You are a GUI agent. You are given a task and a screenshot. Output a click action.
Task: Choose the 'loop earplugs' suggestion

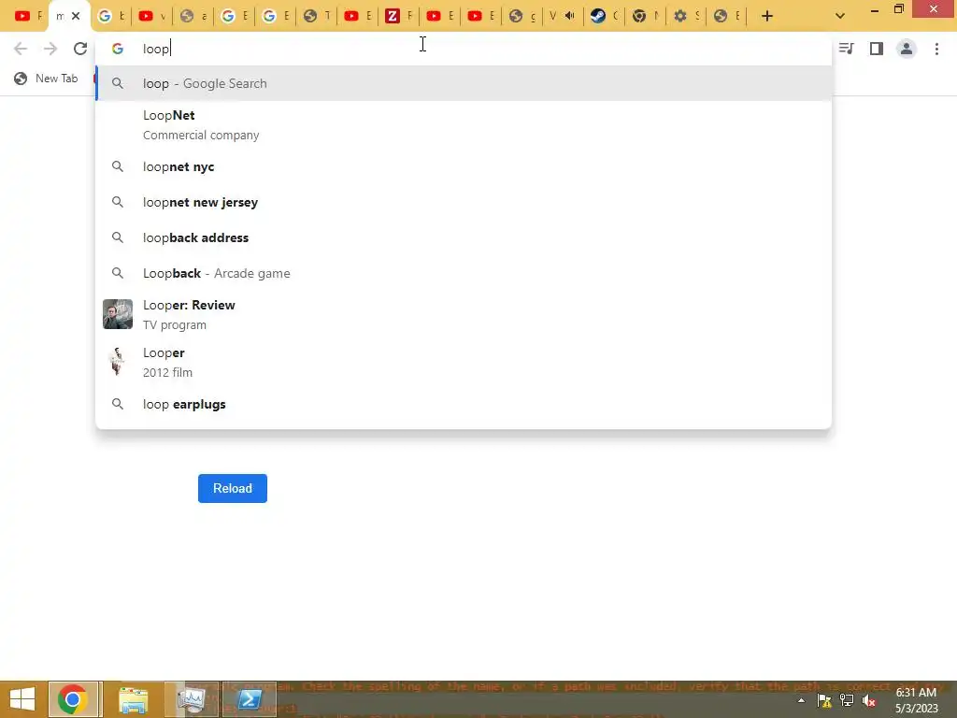(x=464, y=404)
